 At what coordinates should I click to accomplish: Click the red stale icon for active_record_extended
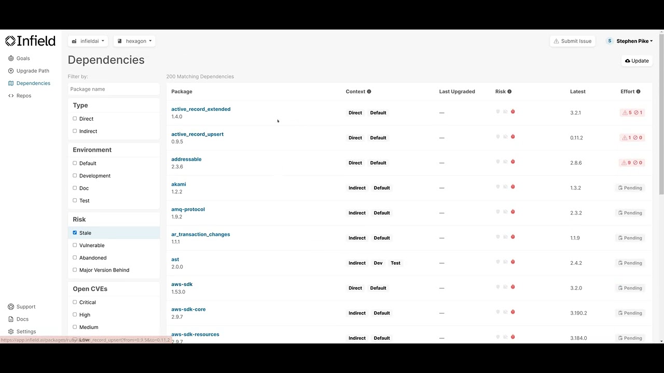pyautogui.click(x=513, y=111)
